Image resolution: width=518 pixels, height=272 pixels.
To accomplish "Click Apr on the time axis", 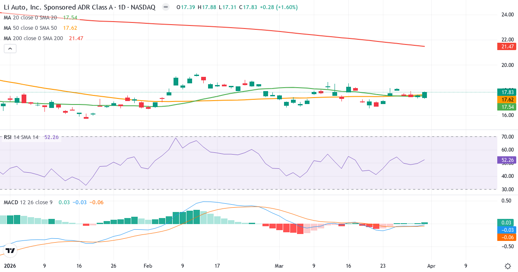I will (431, 266).
